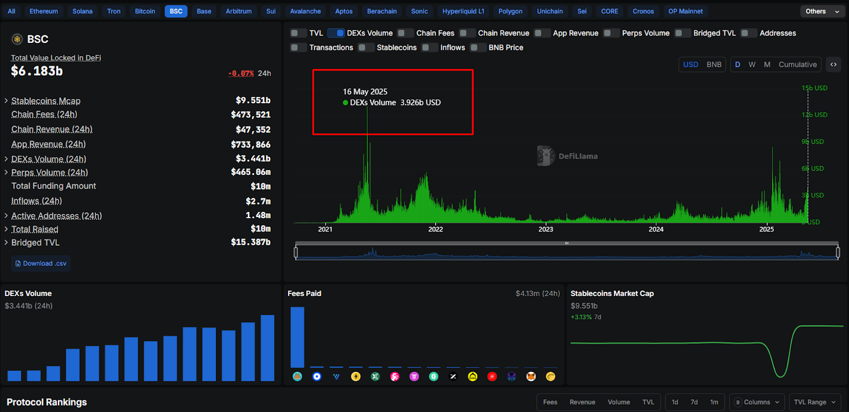Click the MetaMask fox icon

pos(531,377)
